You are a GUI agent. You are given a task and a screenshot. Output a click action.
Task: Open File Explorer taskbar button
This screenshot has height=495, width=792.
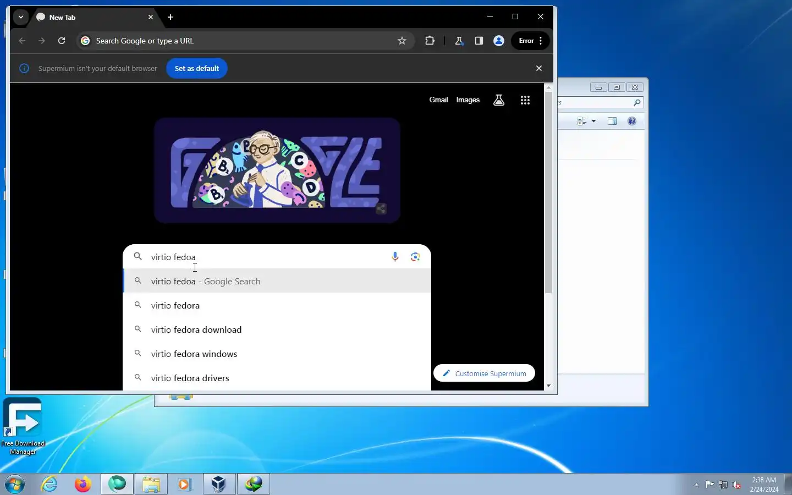pyautogui.click(x=151, y=485)
